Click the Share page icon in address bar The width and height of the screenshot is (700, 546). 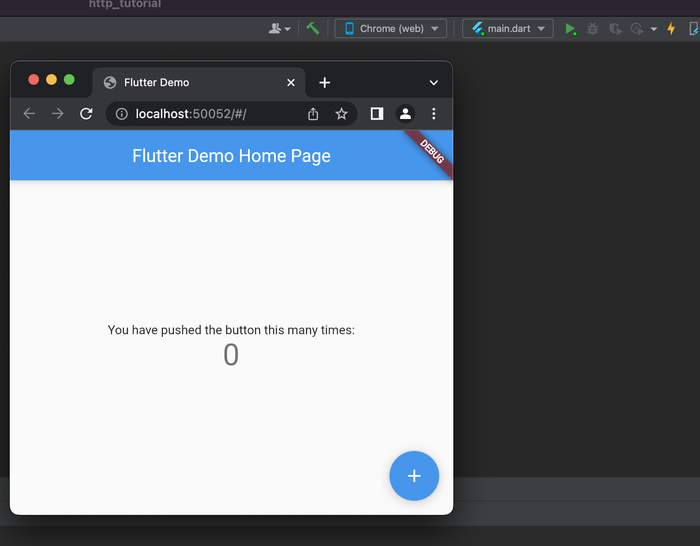[x=313, y=114]
